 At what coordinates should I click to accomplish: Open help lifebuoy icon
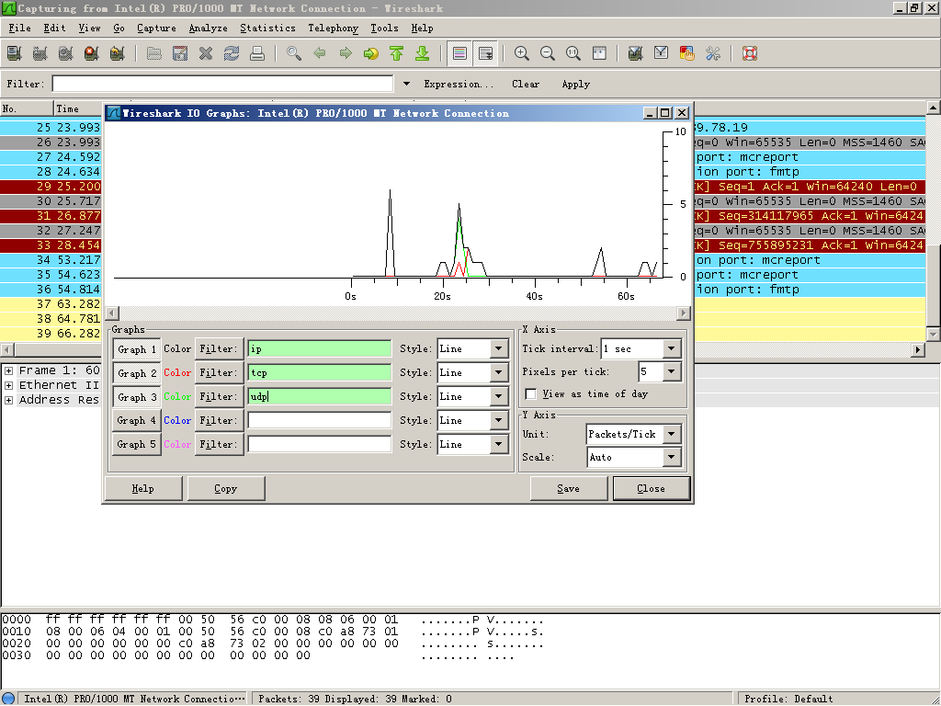point(750,53)
